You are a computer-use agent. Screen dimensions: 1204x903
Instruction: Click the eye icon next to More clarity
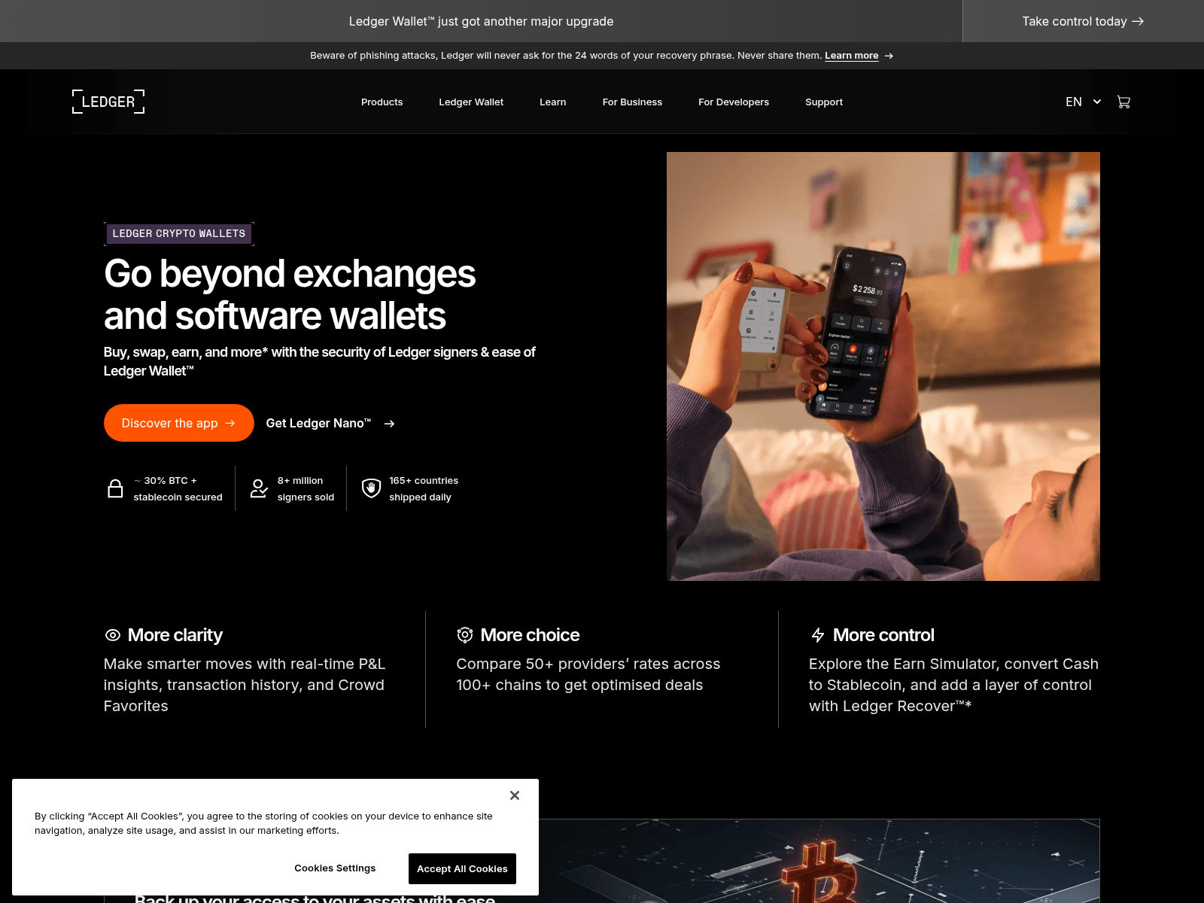(113, 635)
